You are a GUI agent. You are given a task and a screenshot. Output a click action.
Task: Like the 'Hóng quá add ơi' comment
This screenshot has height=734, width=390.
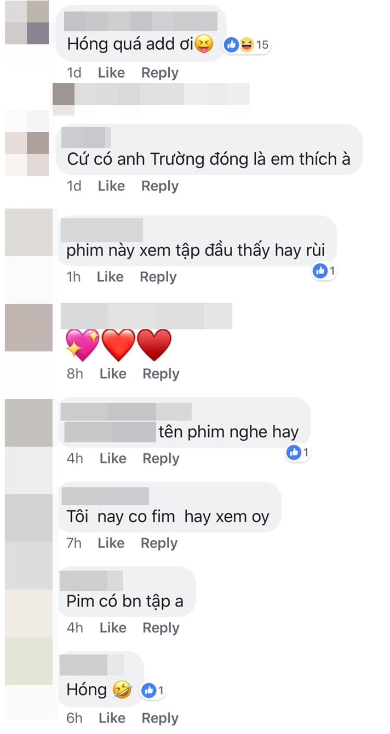pos(111,73)
